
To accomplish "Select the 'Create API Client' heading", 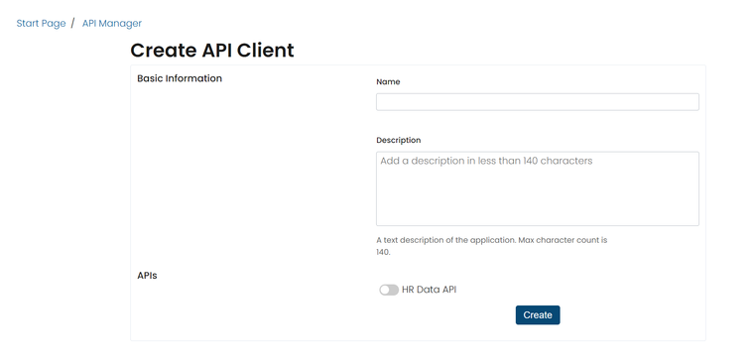I will click(212, 51).
